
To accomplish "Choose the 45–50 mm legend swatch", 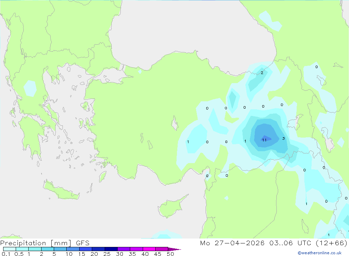I will [x=162, y=249].
